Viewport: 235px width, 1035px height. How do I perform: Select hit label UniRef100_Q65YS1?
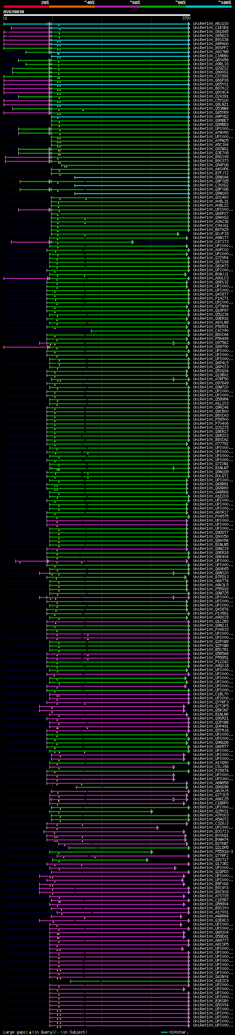tap(211, 84)
